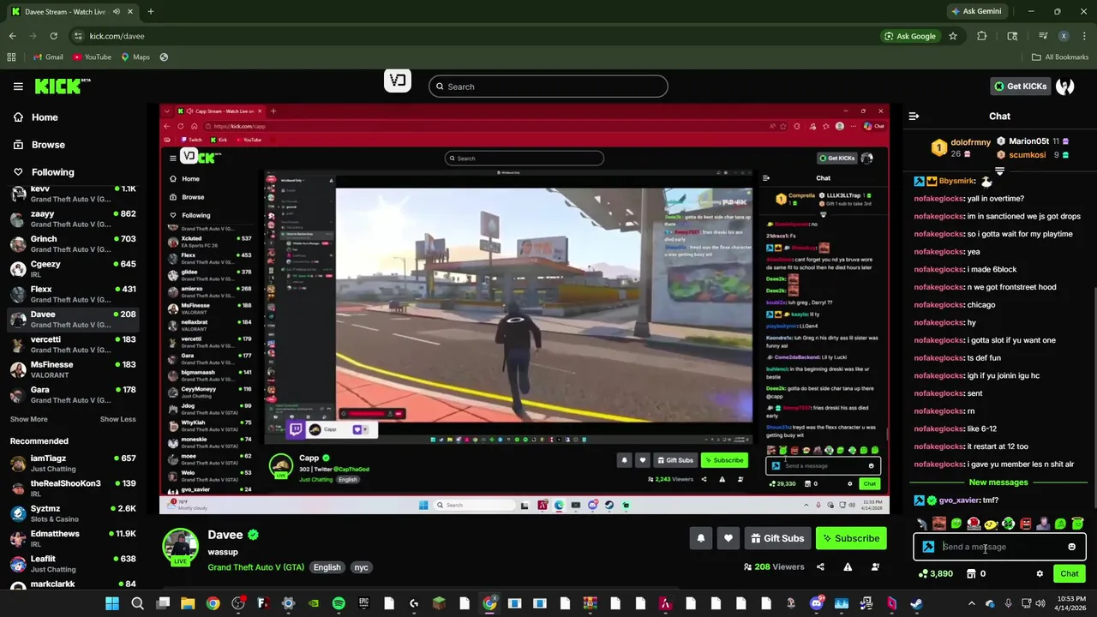Open Gmail bookmark
Viewport: 1097px width, 617px height.
point(48,57)
